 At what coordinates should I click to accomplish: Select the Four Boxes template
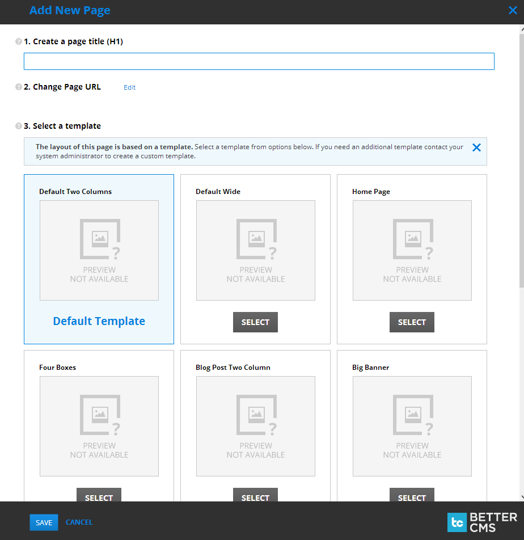(99, 497)
